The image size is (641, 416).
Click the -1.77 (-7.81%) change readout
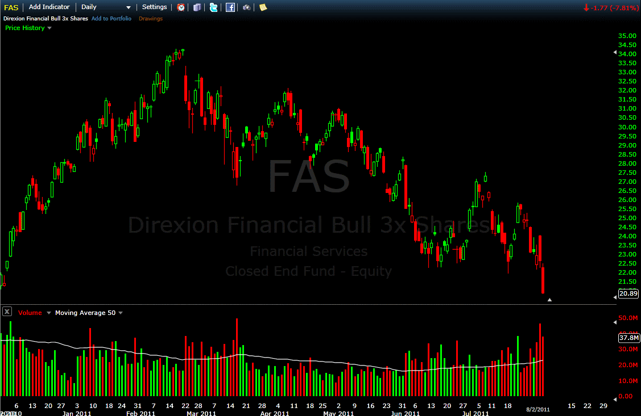[x=611, y=8]
